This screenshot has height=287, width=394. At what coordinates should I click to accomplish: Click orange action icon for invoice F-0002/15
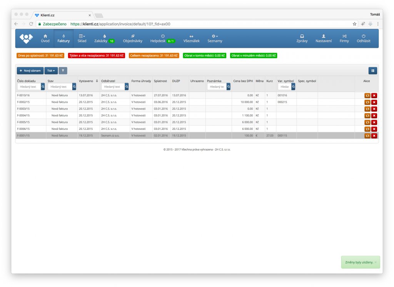(367, 102)
